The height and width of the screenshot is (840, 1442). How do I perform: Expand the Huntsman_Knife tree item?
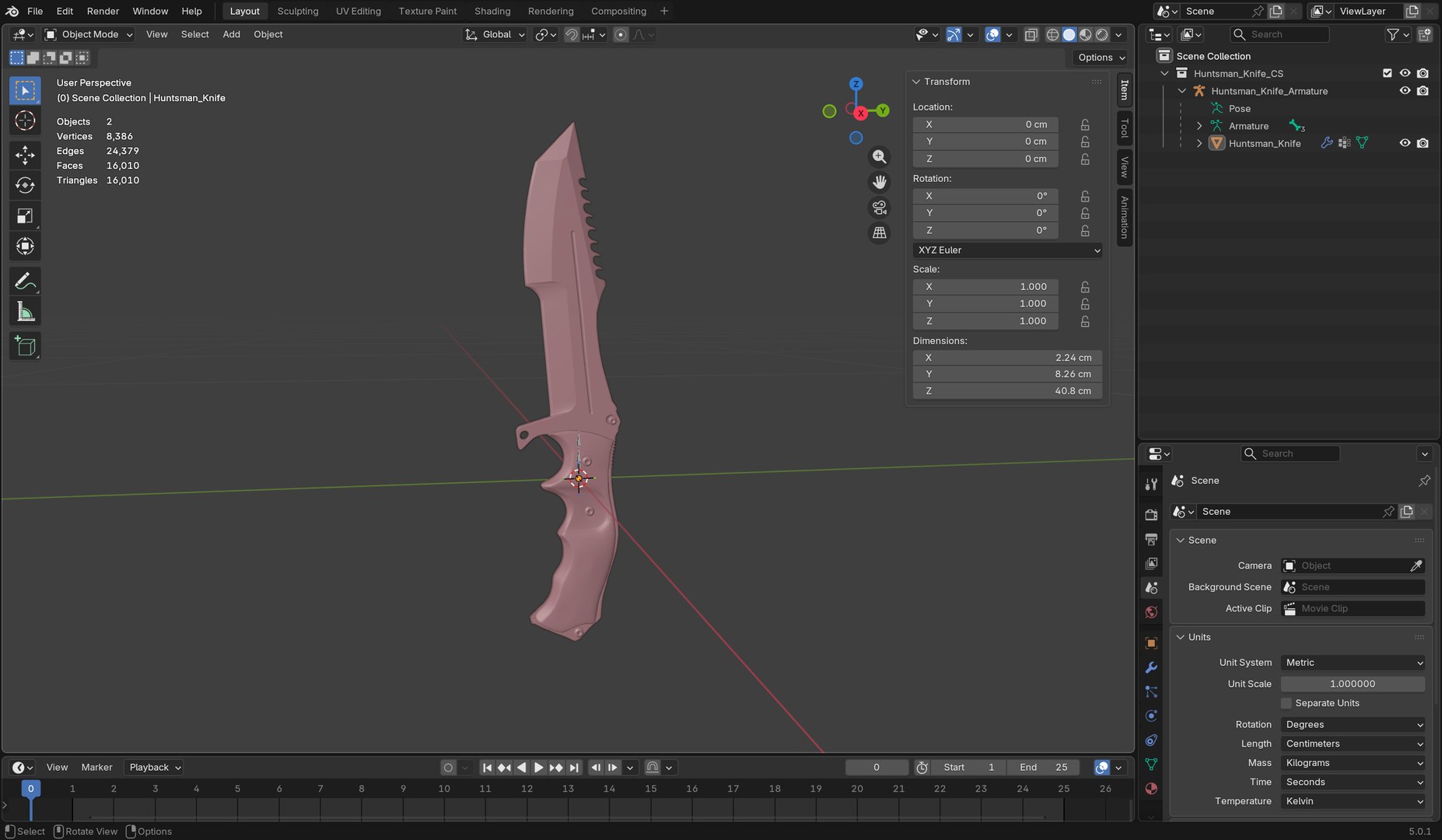pyautogui.click(x=1199, y=143)
